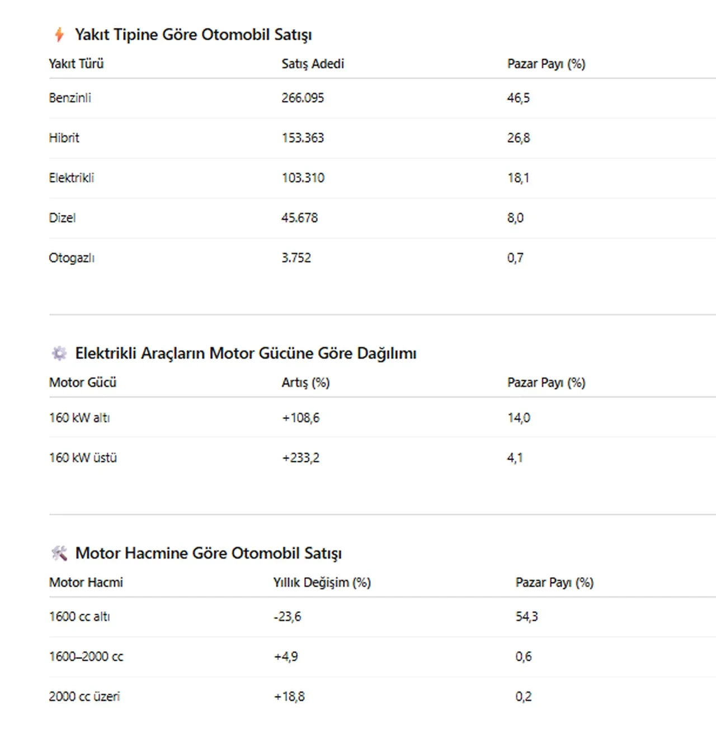Select the Benzinli row label

point(70,98)
